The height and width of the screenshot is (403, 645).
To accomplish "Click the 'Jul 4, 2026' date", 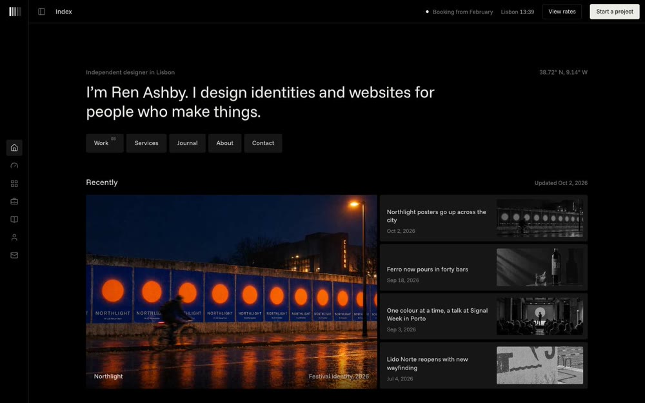I will (x=400, y=378).
